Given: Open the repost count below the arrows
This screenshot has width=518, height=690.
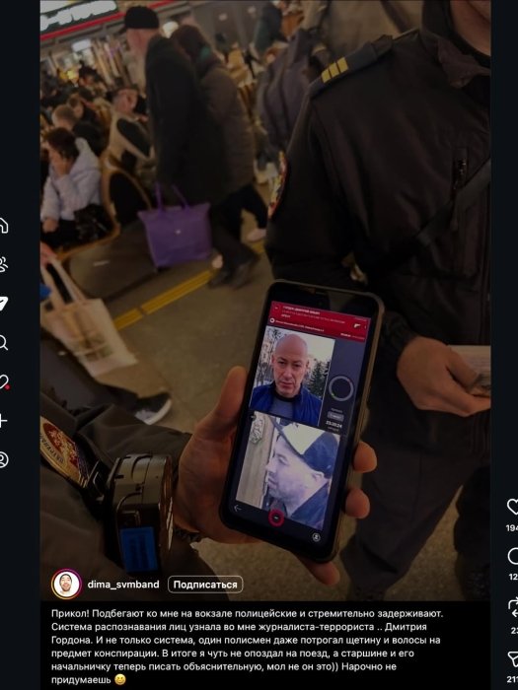Looking at the screenshot, I should (x=514, y=630).
